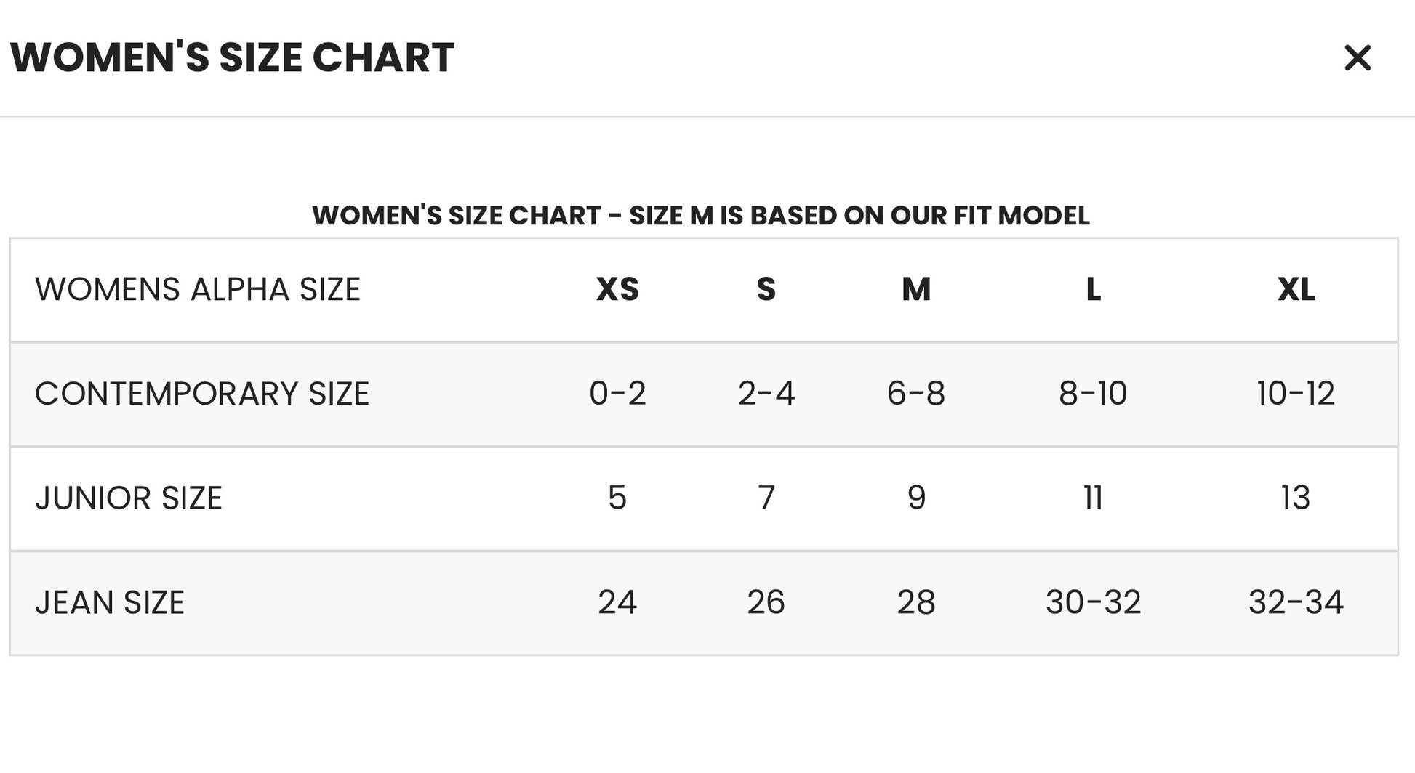
Task: Click the XL alpha size header
Action: 1296,289
